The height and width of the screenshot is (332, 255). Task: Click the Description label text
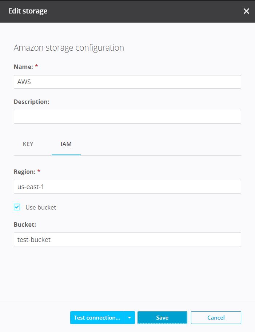[31, 102]
